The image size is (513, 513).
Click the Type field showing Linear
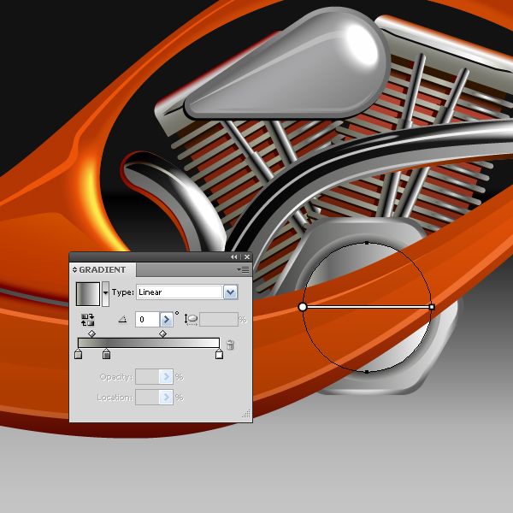180,292
